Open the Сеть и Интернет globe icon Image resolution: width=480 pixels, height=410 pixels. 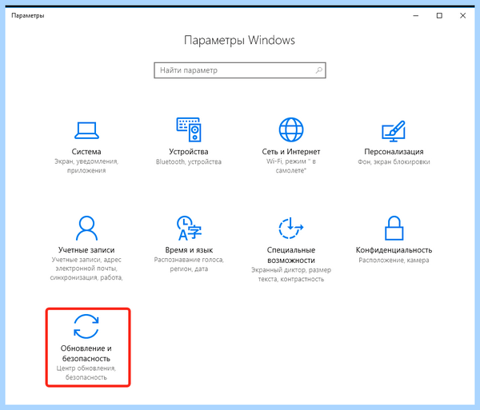pos(291,129)
